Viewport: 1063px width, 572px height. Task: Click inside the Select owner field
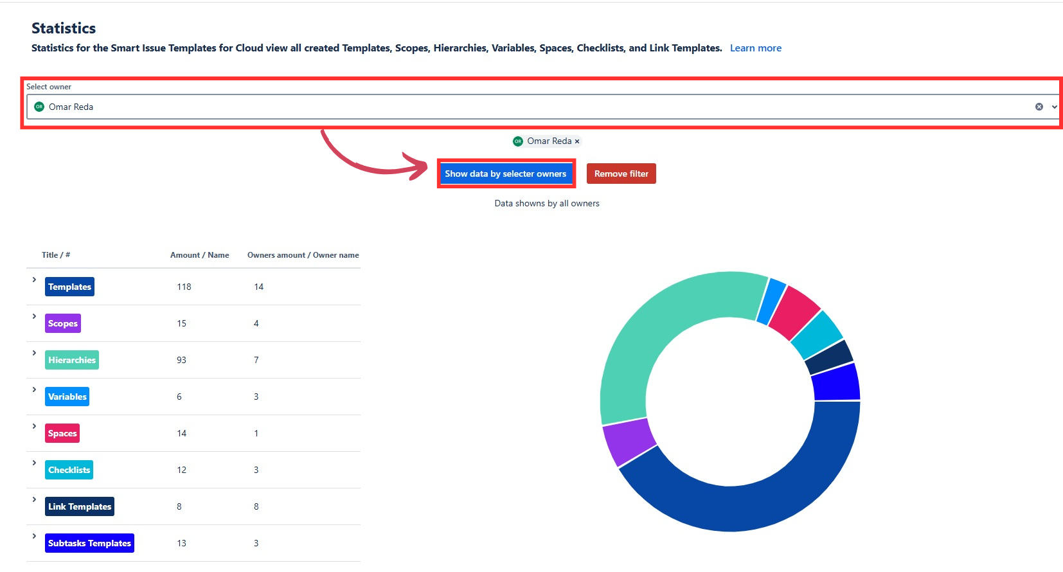coord(514,107)
